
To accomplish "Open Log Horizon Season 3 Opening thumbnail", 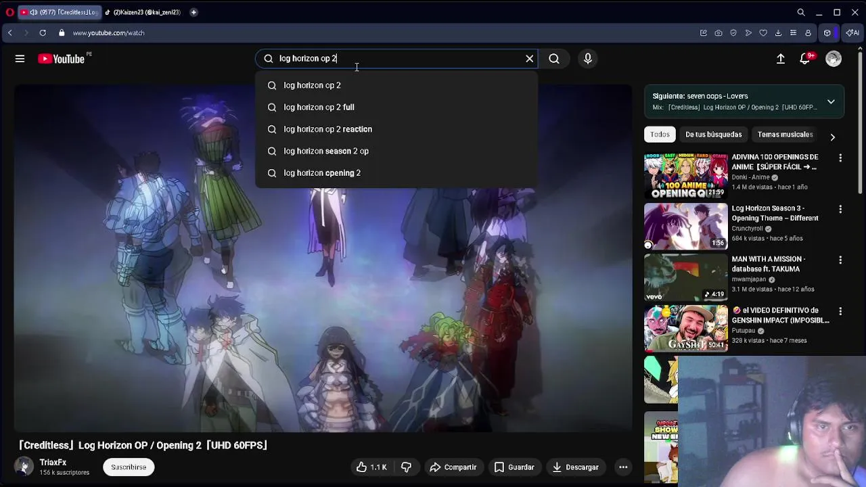I will (686, 227).
